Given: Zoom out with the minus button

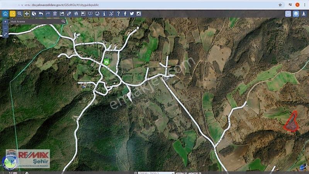Looking at the screenshot, I should 5,28.
